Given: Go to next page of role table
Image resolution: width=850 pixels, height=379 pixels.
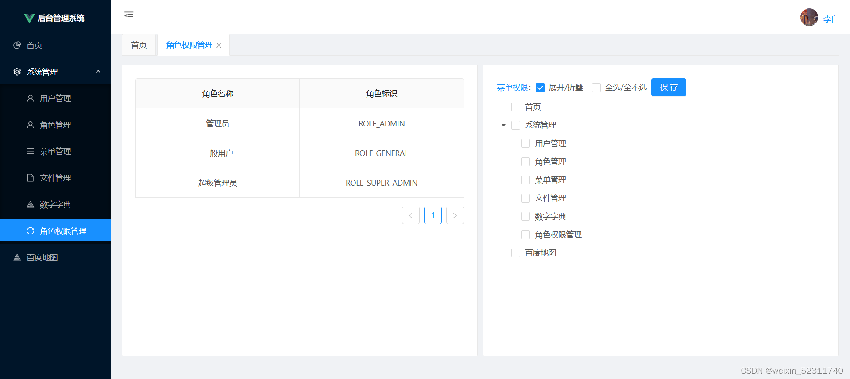Looking at the screenshot, I should click(455, 215).
